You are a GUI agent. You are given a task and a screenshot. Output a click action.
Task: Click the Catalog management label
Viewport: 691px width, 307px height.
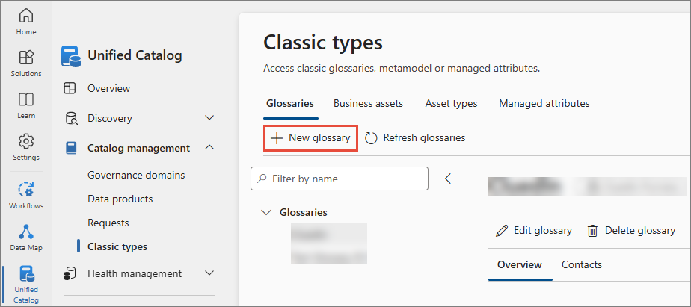(x=139, y=148)
